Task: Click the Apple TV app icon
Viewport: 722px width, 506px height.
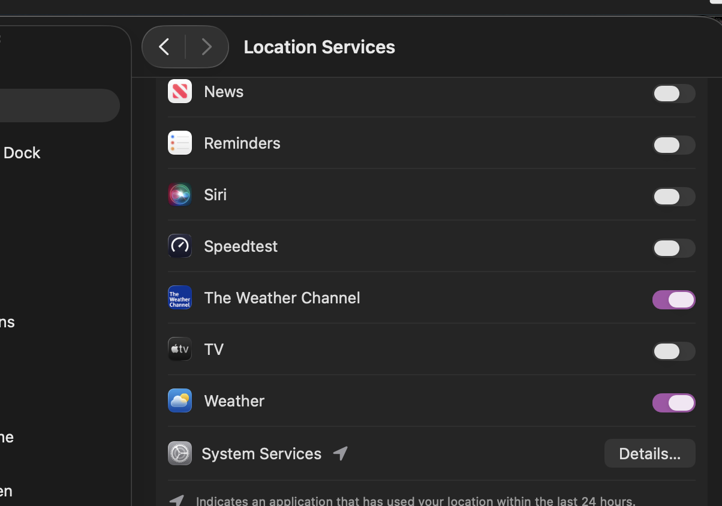Action: (180, 349)
